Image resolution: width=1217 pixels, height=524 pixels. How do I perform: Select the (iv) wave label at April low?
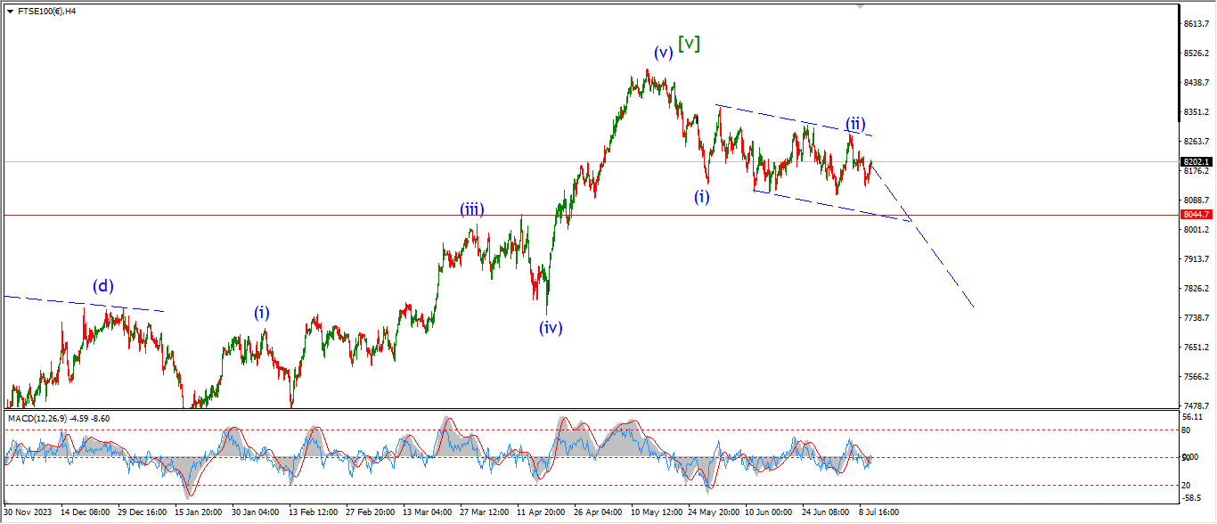point(551,327)
